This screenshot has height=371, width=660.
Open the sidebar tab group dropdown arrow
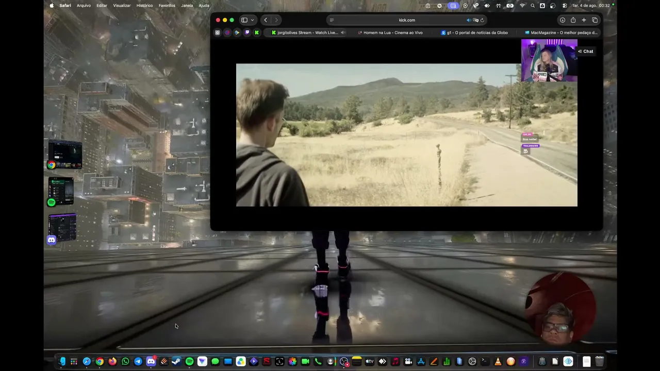click(252, 20)
